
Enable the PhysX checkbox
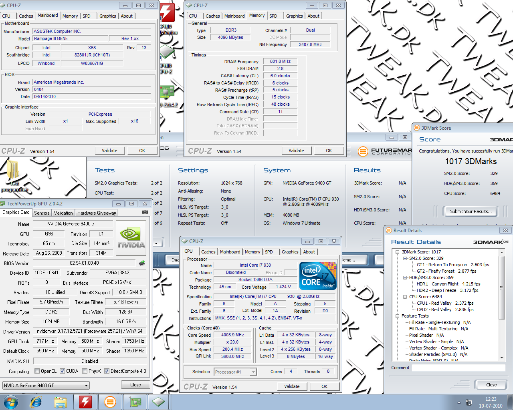point(85,371)
